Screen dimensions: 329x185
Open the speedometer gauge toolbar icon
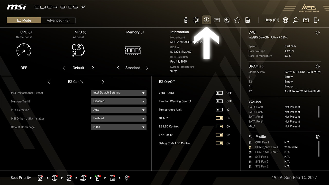(x=206, y=20)
